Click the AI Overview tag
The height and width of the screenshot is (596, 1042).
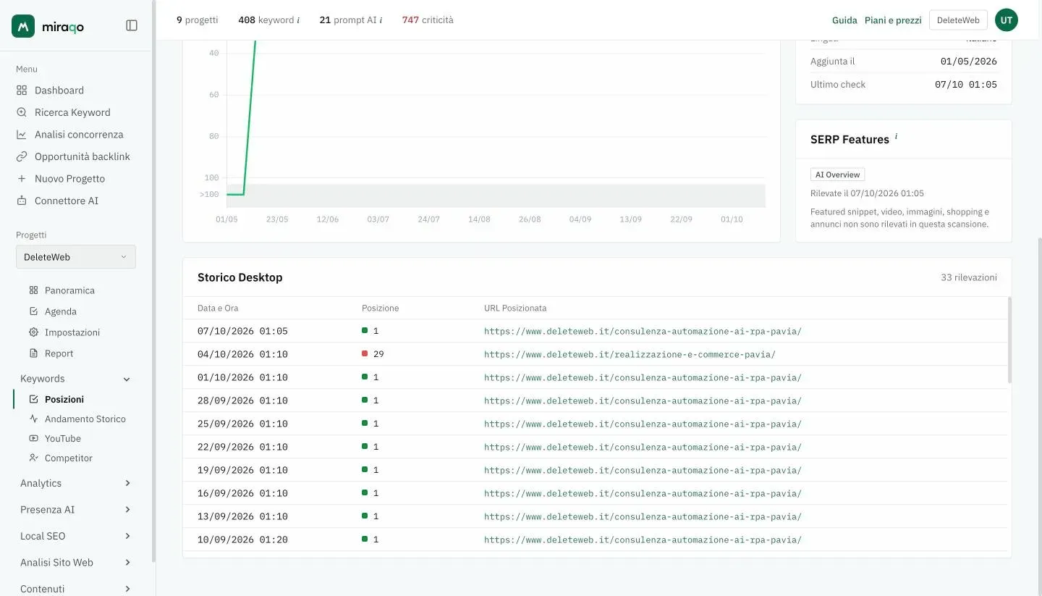838,175
